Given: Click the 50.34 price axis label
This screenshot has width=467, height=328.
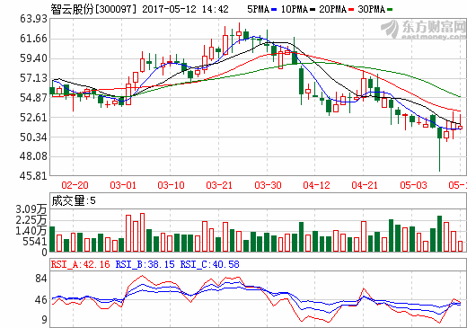Looking at the screenshot, I should pyautogui.click(x=33, y=137).
